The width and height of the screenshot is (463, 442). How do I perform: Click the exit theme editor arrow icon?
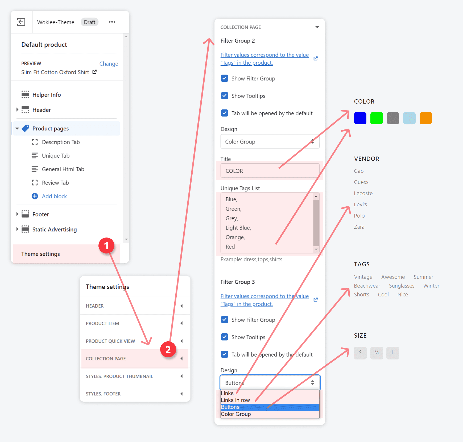(x=21, y=22)
